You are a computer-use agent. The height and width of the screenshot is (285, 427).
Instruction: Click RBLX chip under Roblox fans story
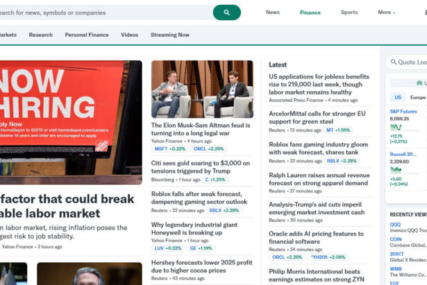pos(342,161)
